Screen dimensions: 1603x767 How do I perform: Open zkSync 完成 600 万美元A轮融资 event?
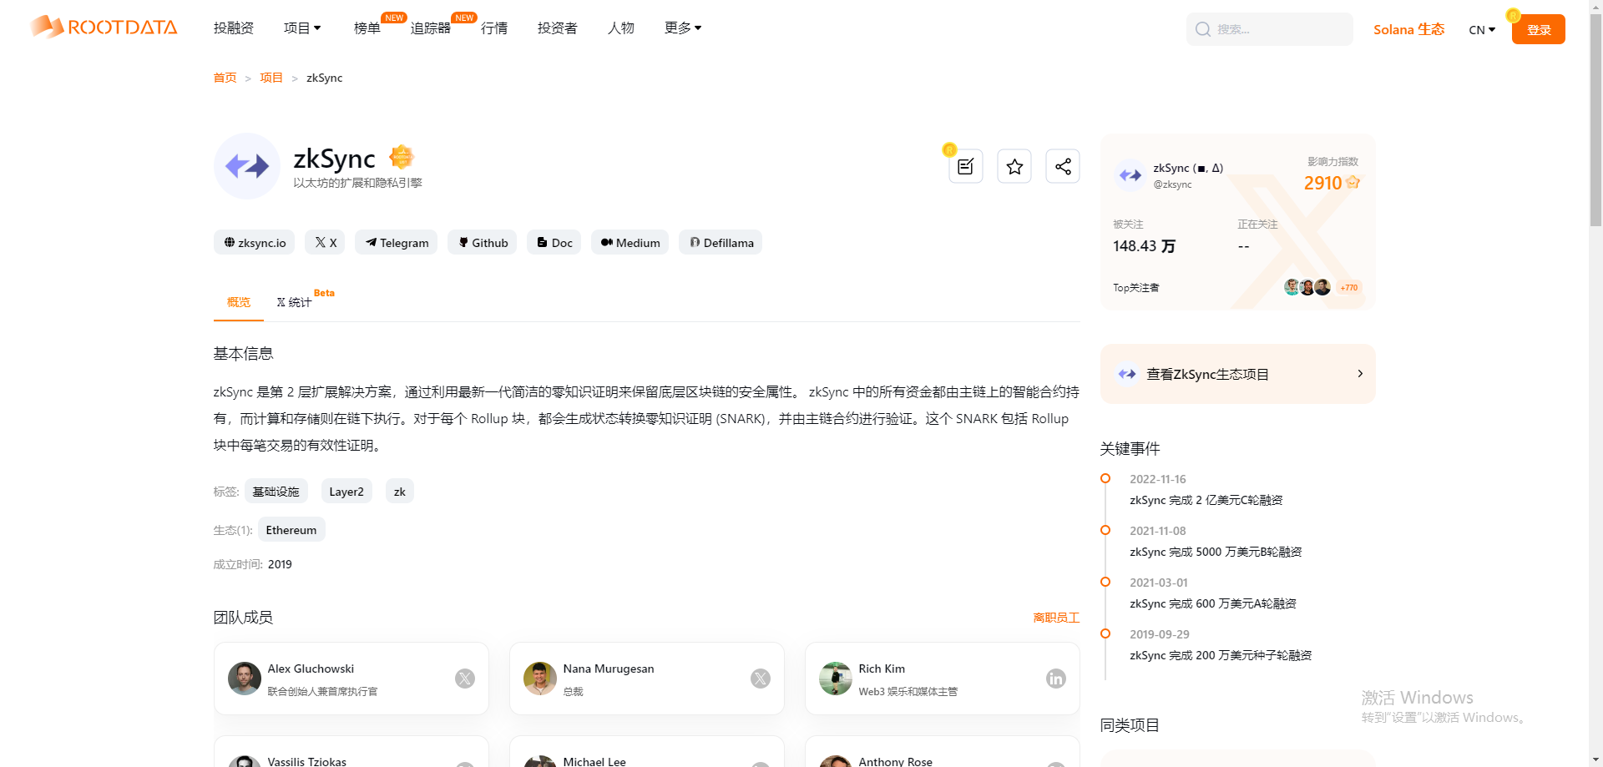click(1213, 603)
